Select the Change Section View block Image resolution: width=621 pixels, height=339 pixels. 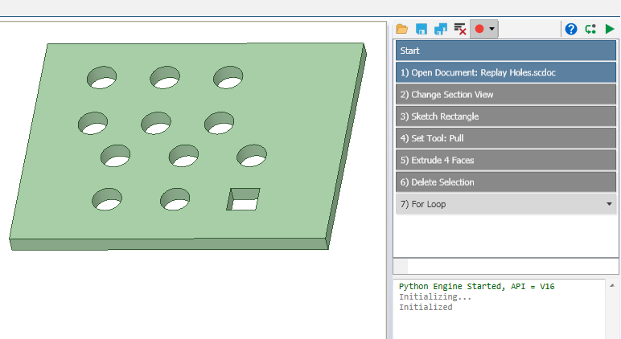(506, 95)
